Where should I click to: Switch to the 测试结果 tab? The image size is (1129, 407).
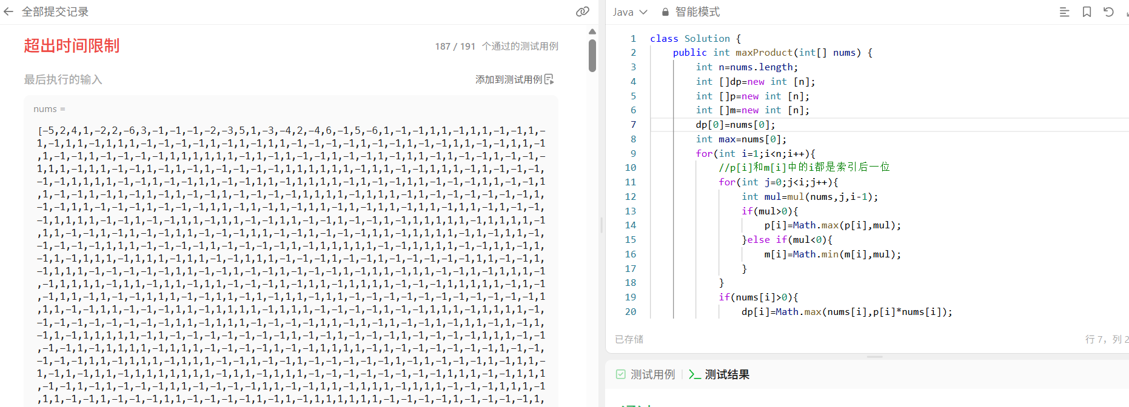pyautogui.click(x=727, y=374)
